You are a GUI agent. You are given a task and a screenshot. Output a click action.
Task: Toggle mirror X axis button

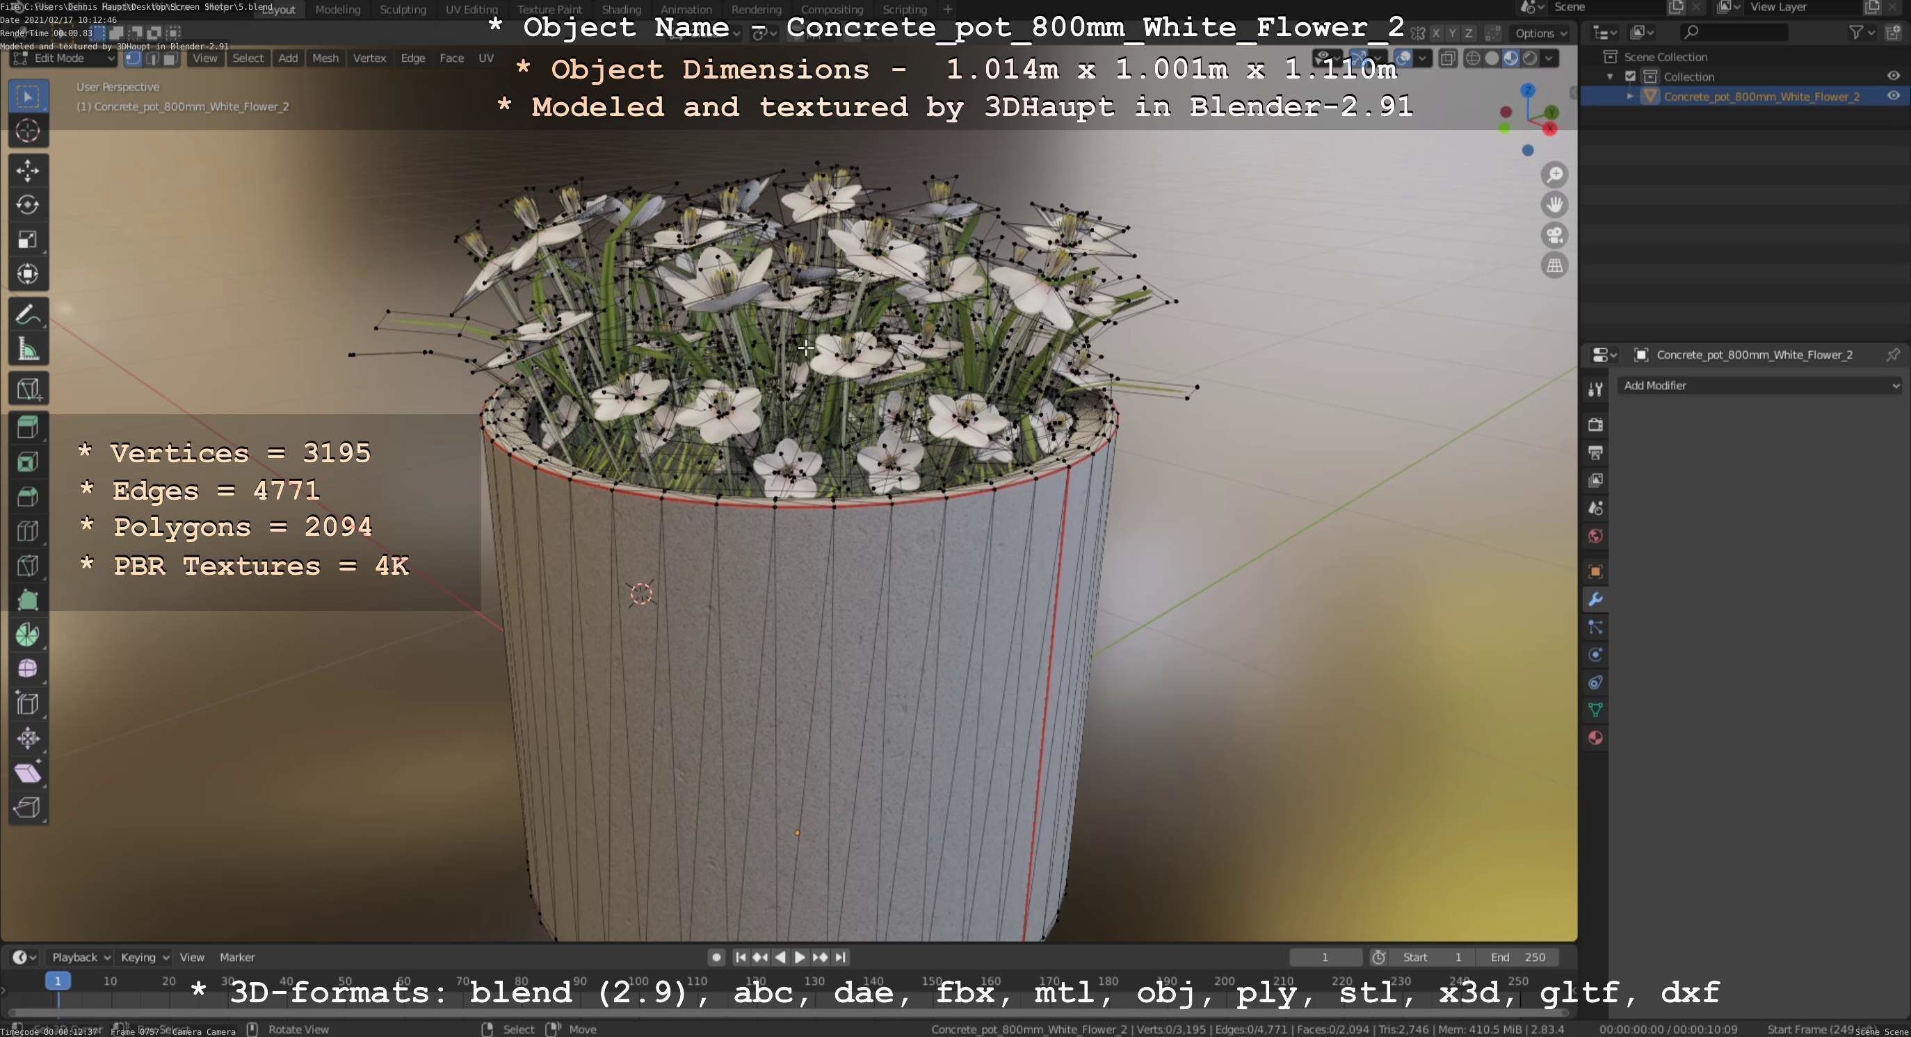coord(1435,33)
